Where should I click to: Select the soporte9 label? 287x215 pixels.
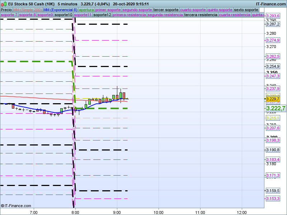click(45, 15)
